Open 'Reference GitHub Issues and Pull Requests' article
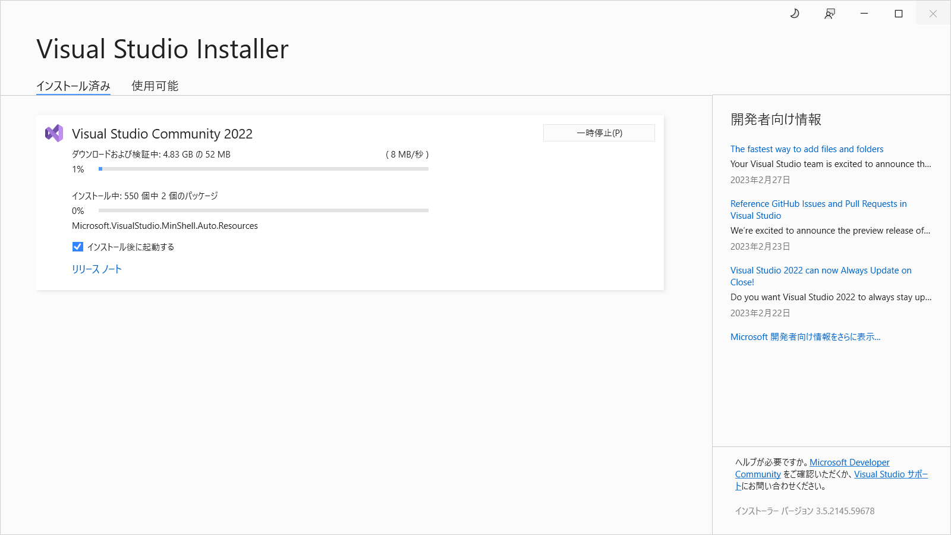The width and height of the screenshot is (951, 535). [818, 210]
